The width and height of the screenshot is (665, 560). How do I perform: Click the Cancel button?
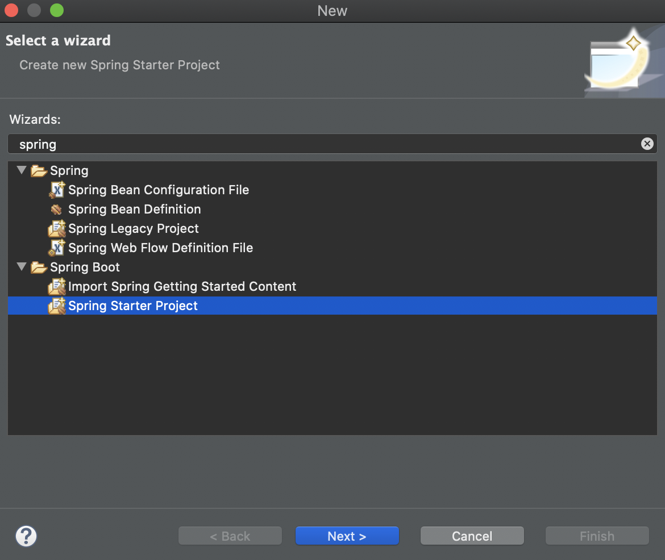(472, 536)
